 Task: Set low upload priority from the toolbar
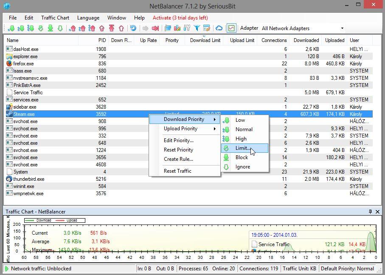(x=72, y=28)
